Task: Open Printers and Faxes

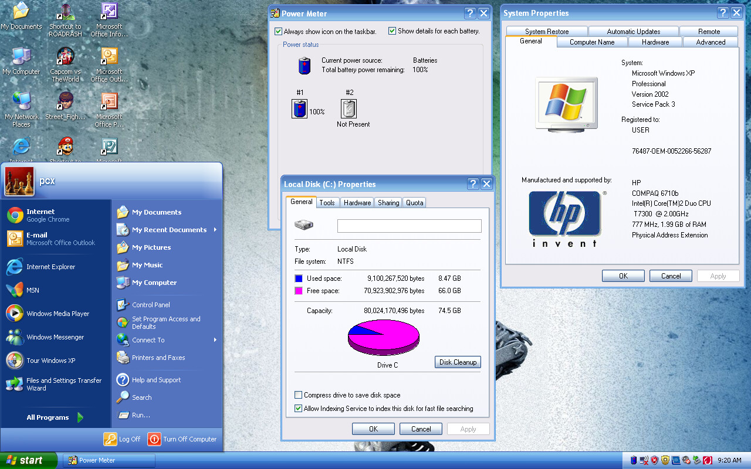Action: (x=167, y=358)
